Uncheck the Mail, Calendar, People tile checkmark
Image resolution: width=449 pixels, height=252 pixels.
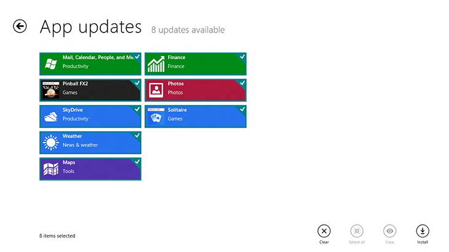point(137,57)
